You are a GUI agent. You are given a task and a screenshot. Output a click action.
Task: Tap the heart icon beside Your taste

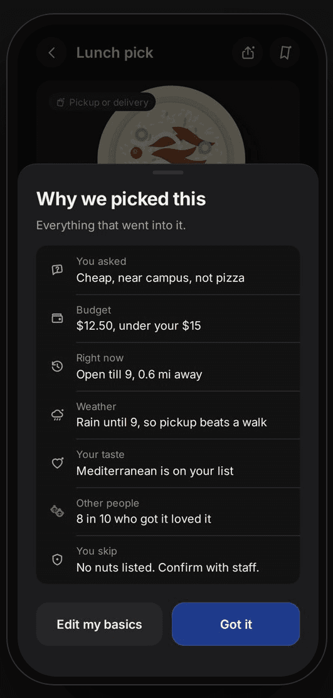[57, 464]
